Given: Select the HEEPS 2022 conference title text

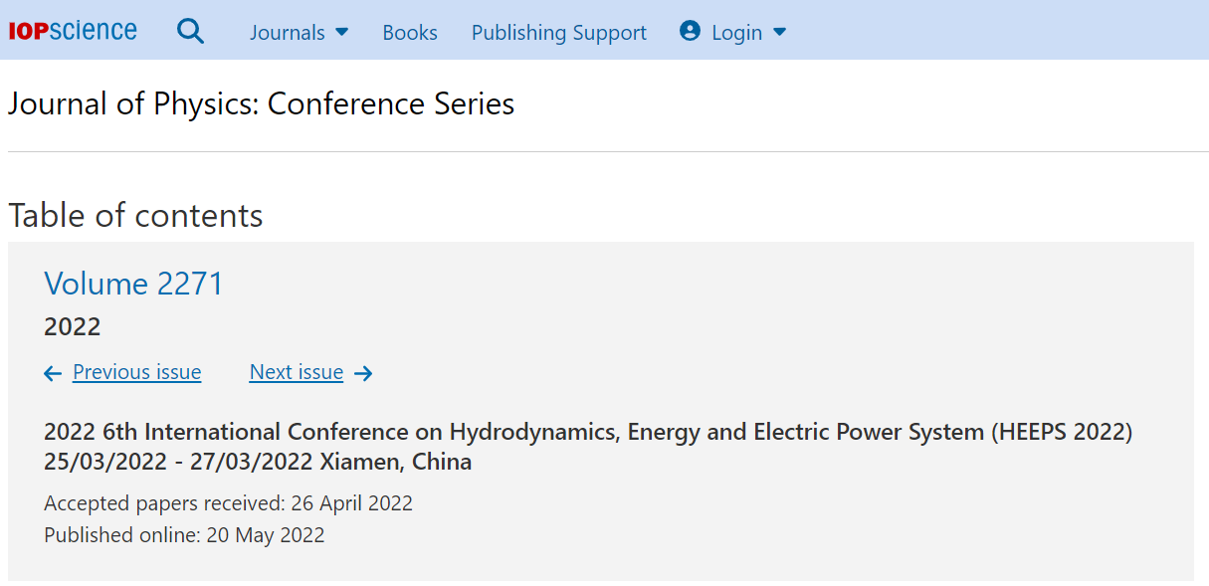Looking at the screenshot, I should tap(588, 447).
